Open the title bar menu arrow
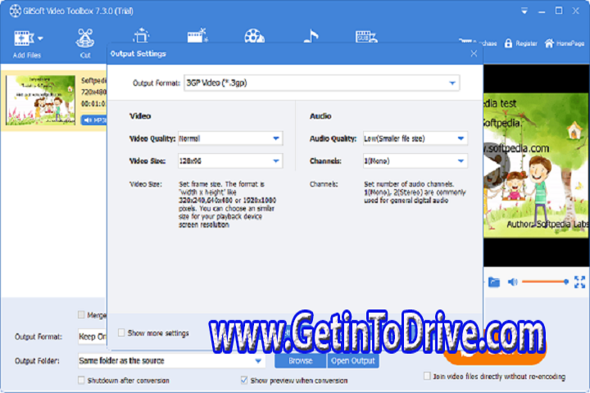590x393 pixels. pos(524,11)
